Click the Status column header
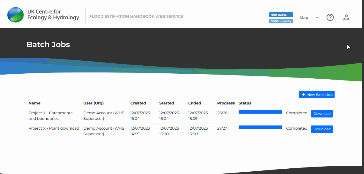Screen dimensions: 364x174 coord(245,103)
